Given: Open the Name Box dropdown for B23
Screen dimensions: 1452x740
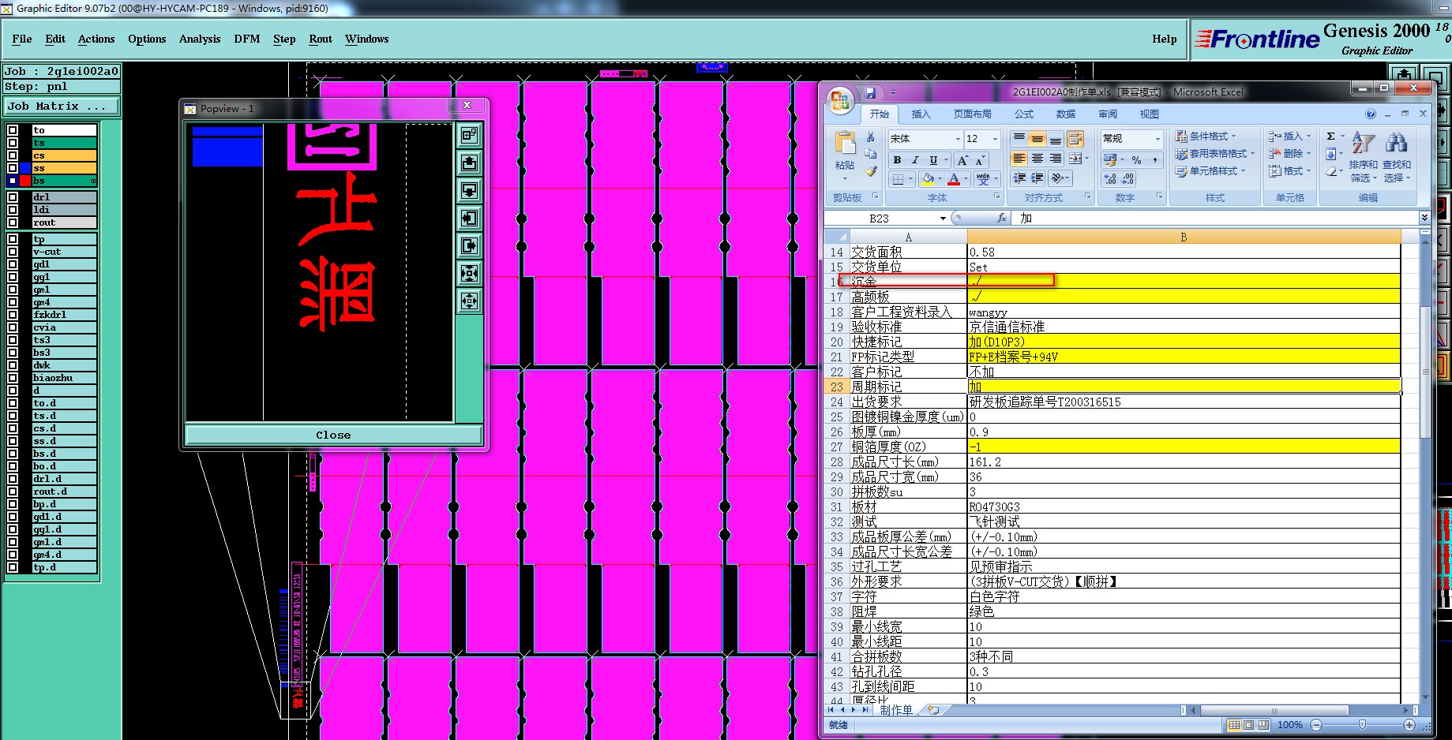Looking at the screenshot, I should point(943,219).
